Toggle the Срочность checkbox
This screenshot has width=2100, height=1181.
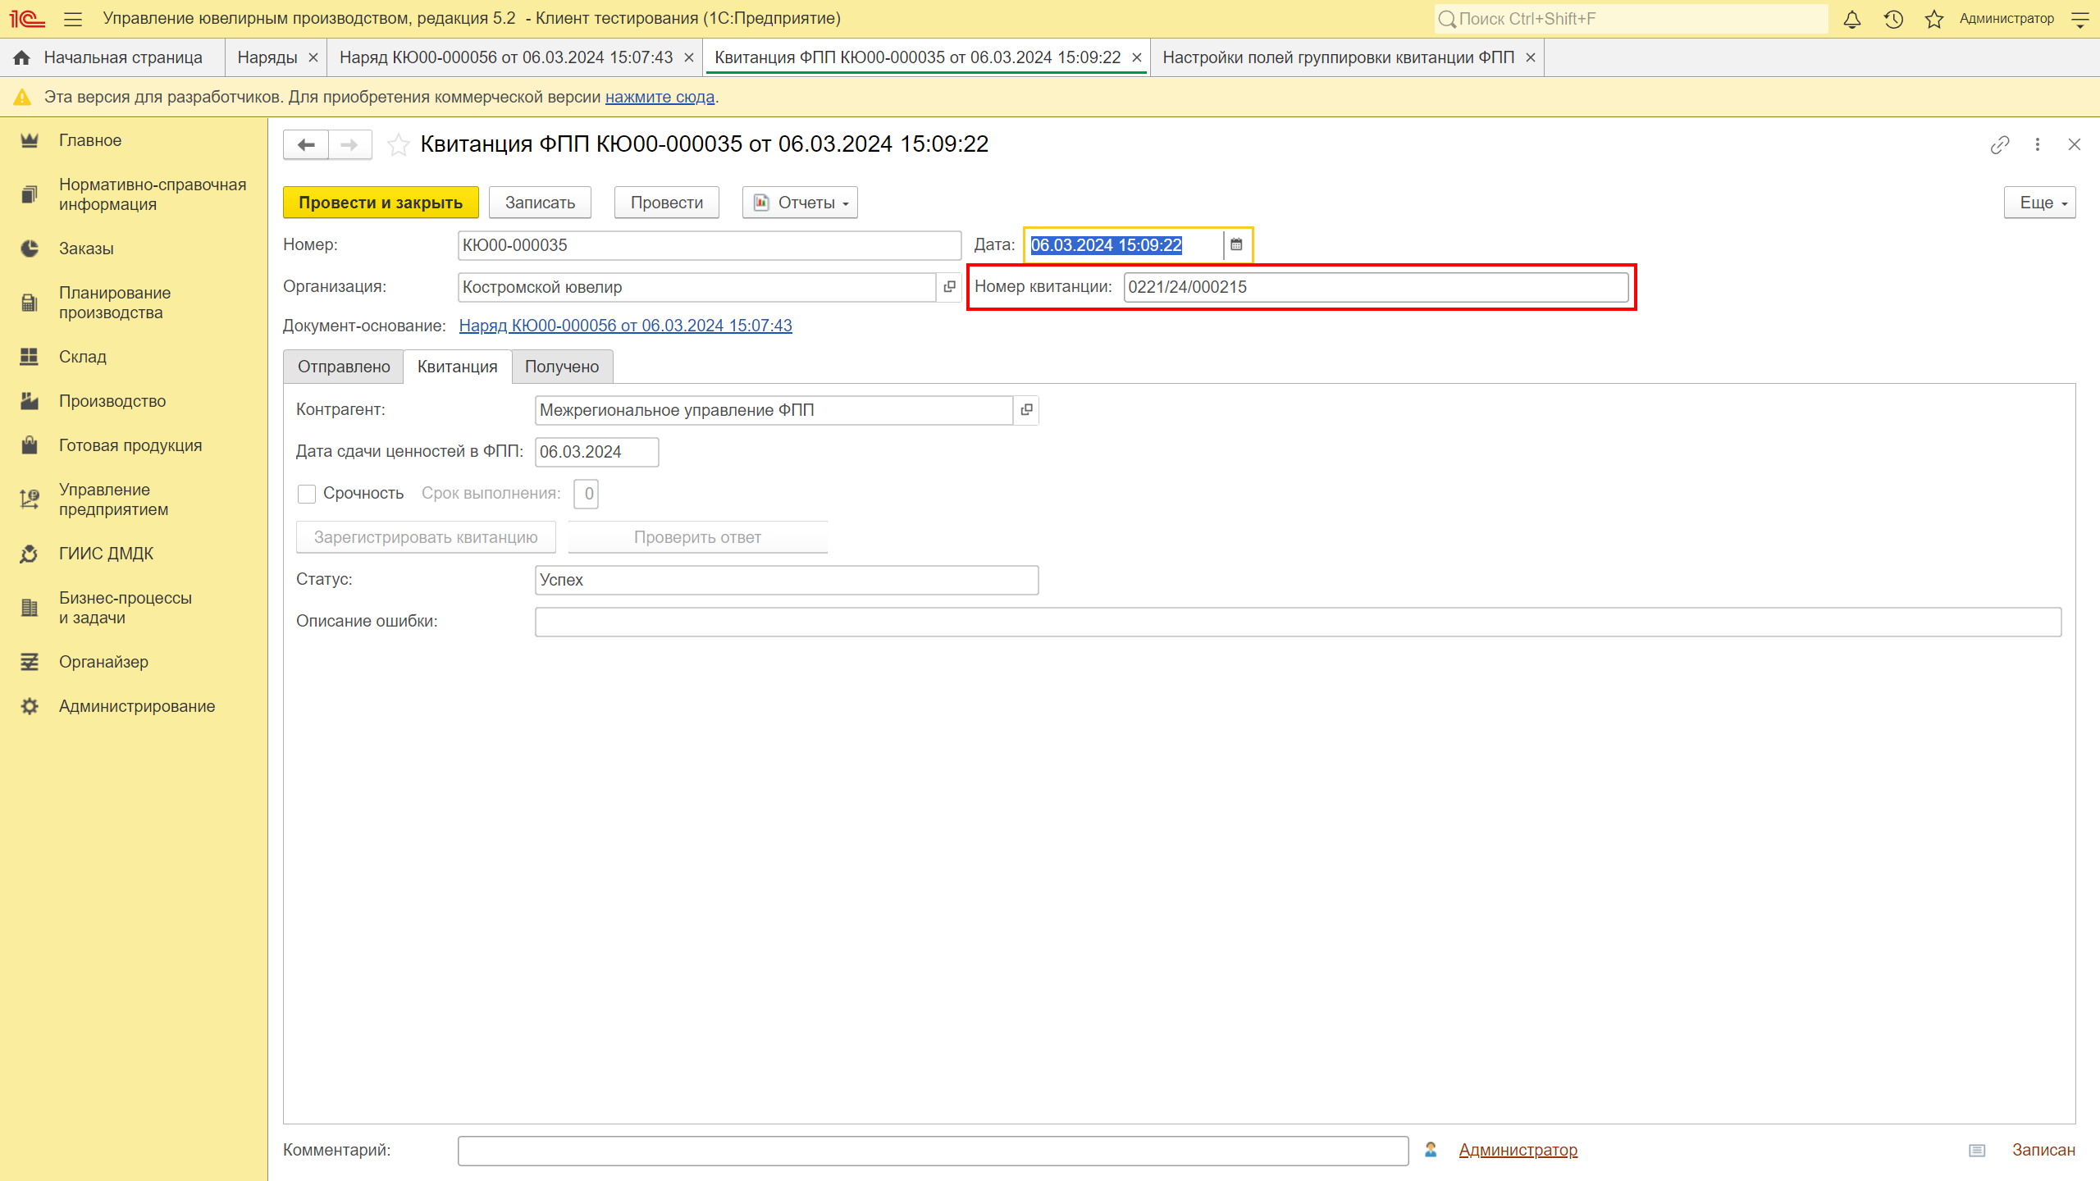click(x=307, y=494)
